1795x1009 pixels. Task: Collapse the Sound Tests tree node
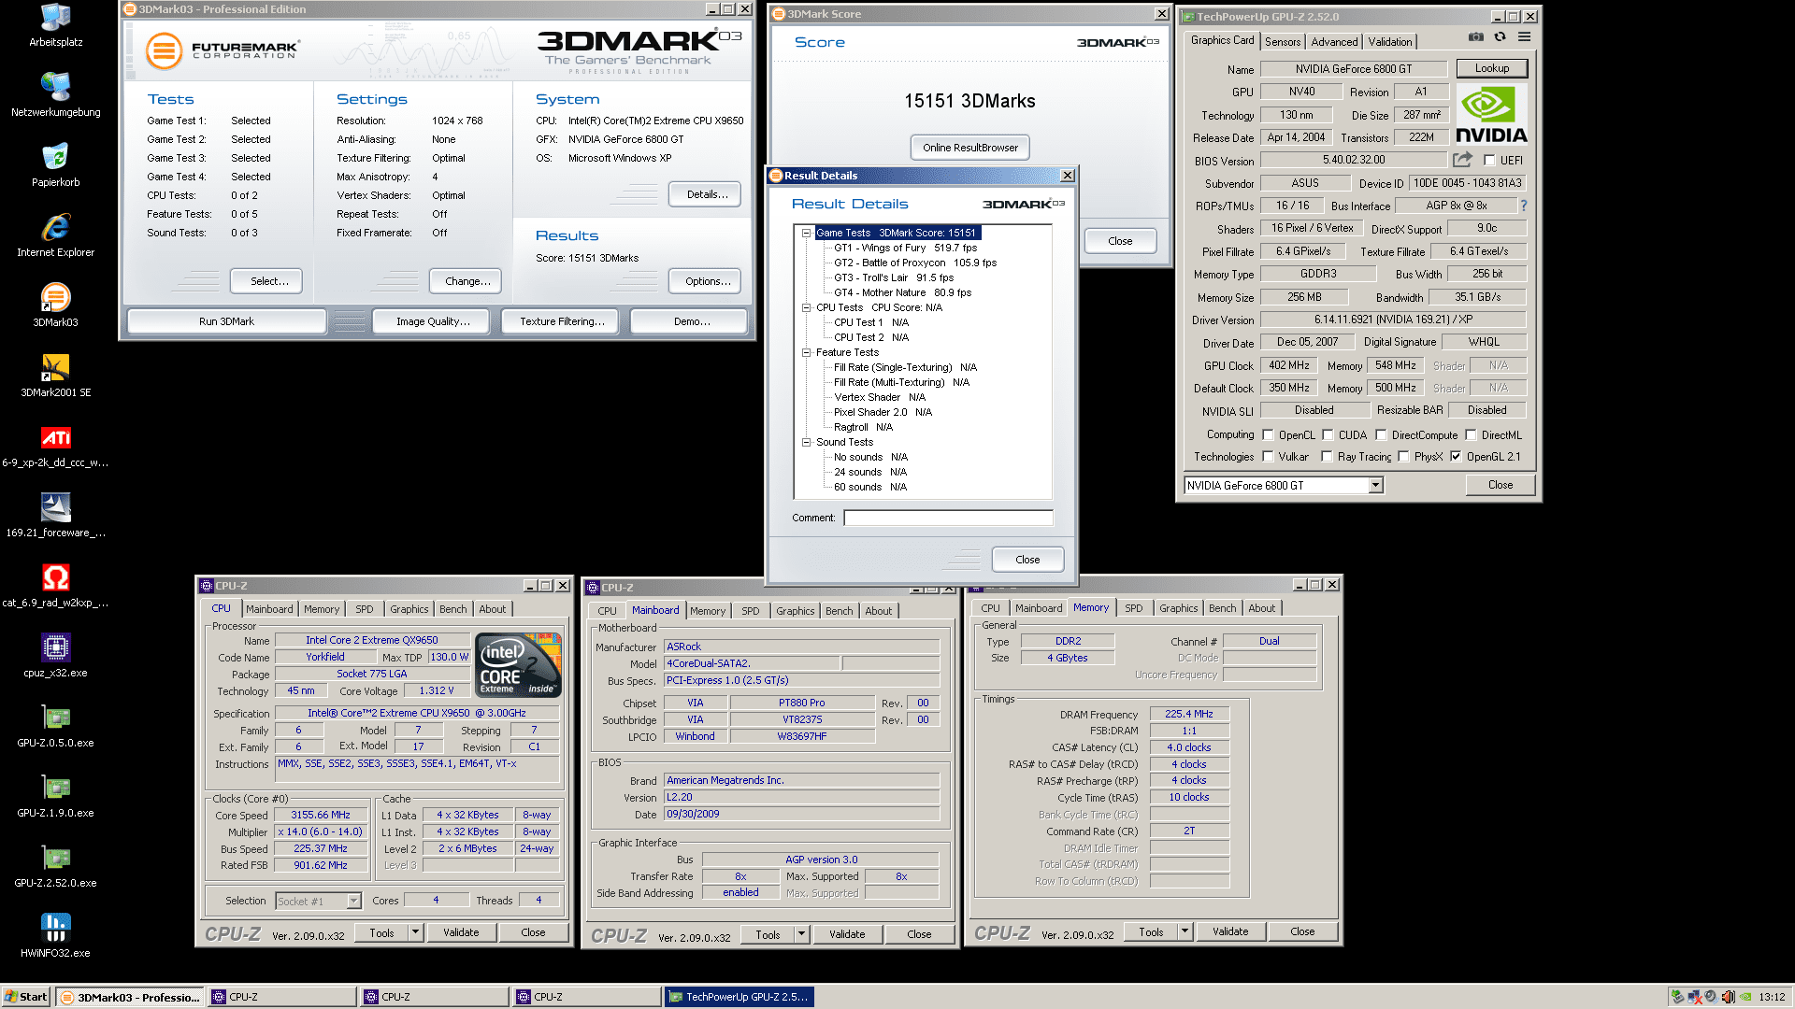[x=806, y=442]
